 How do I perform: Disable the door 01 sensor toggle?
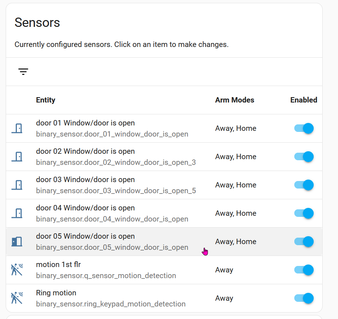tap(304, 128)
